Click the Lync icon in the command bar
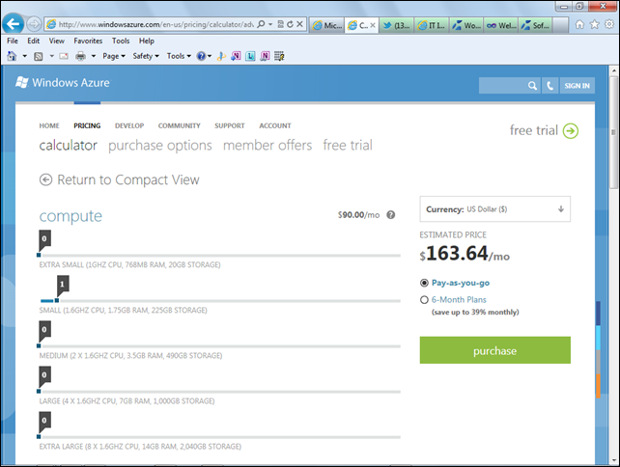 click(x=250, y=56)
